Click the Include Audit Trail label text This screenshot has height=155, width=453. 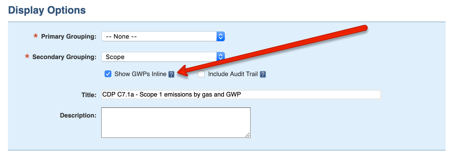tap(233, 74)
